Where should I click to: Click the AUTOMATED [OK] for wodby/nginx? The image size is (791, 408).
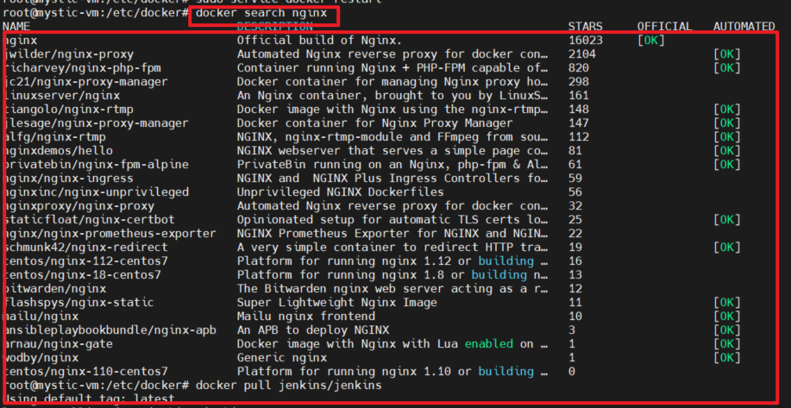click(x=727, y=358)
